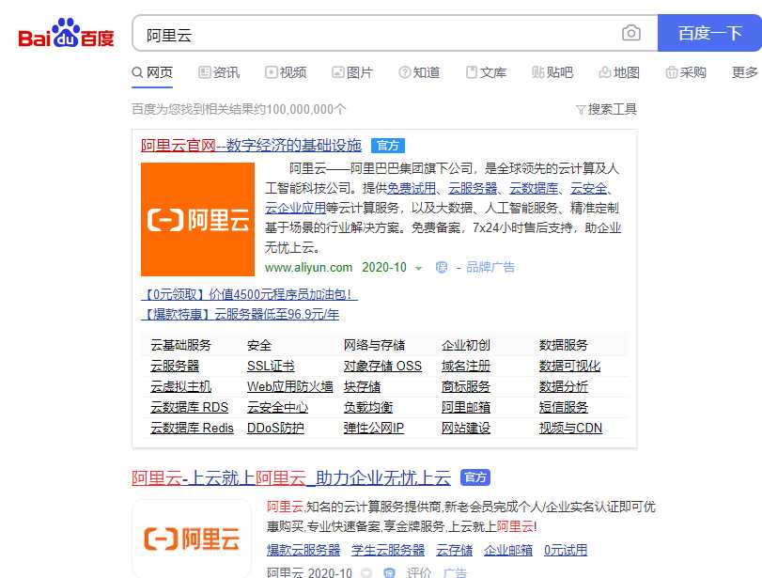Open the 数据分析 link

pos(563,387)
